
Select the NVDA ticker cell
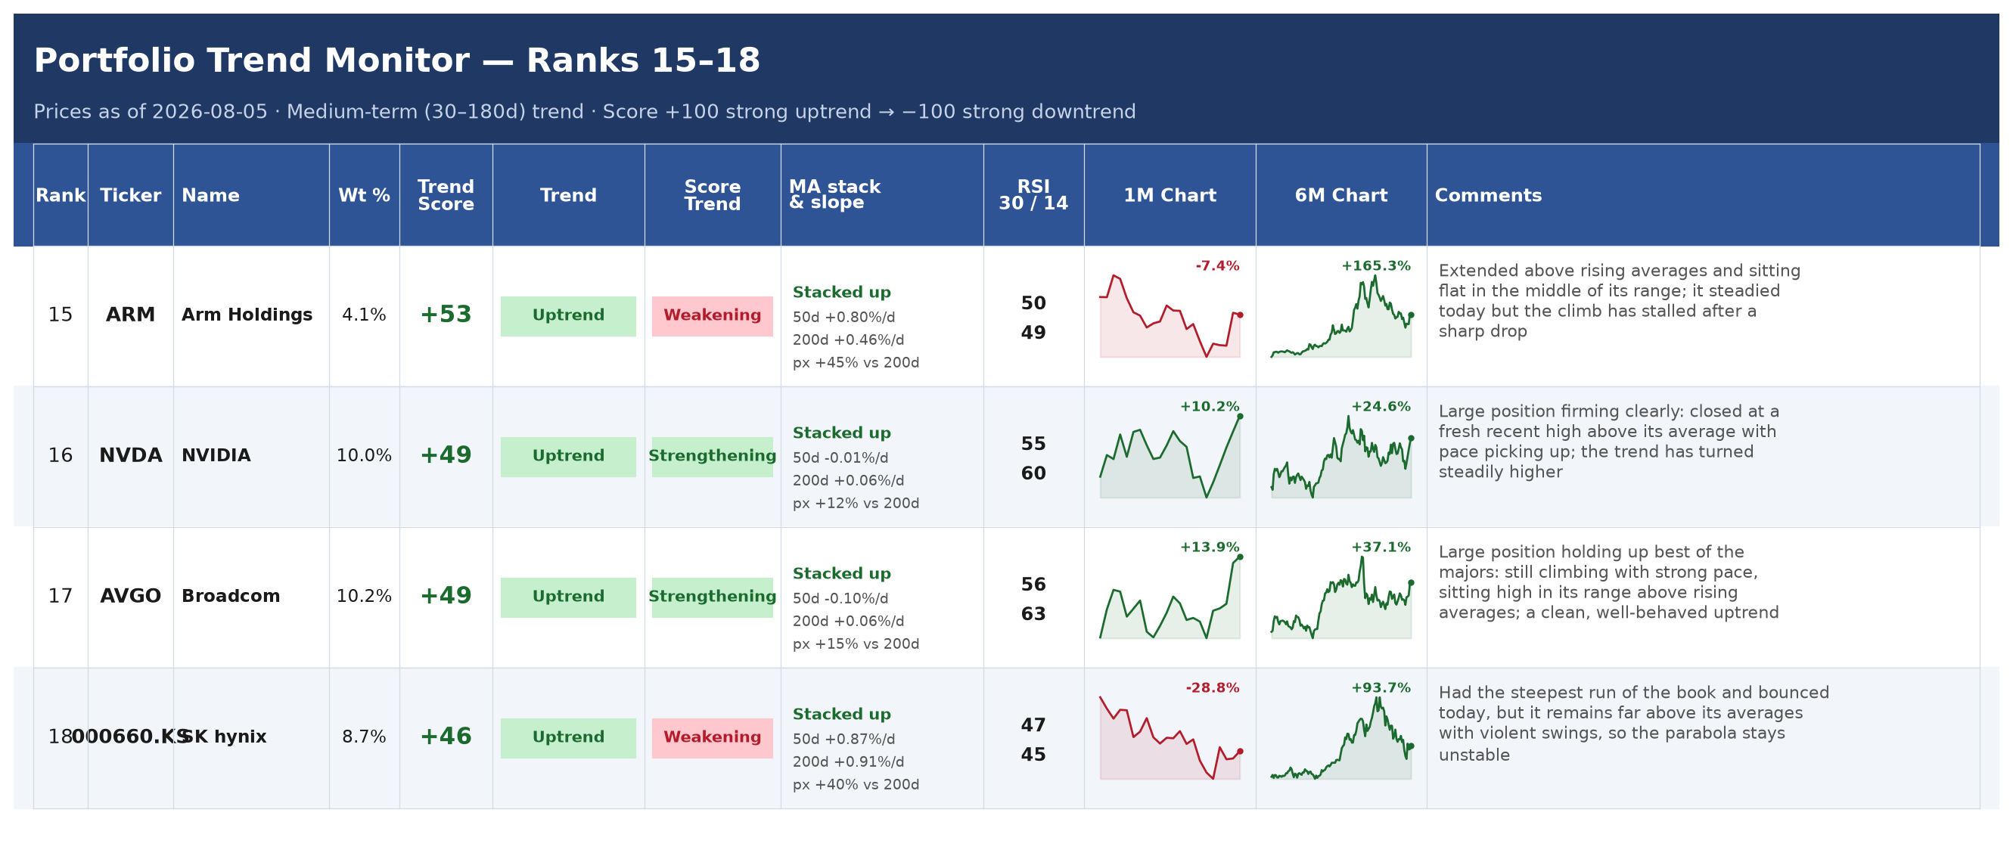point(131,455)
